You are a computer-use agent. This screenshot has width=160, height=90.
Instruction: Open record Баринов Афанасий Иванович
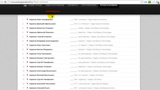pyautogui.click(x=41, y=32)
